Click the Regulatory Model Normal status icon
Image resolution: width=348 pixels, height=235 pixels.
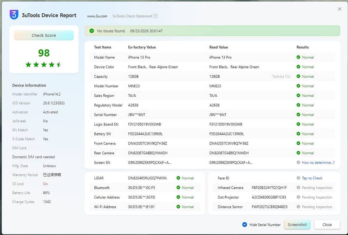pyautogui.click(x=298, y=105)
